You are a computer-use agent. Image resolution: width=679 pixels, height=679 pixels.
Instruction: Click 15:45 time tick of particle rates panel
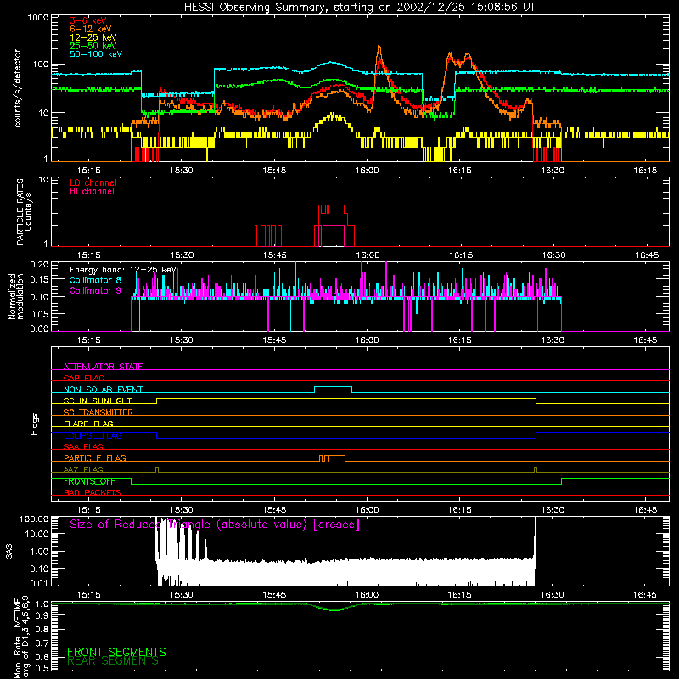pyautogui.click(x=274, y=255)
